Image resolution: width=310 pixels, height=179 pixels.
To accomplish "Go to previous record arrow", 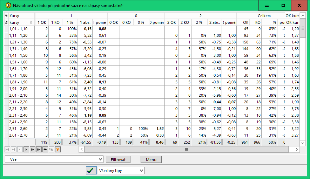I will 20,150.
